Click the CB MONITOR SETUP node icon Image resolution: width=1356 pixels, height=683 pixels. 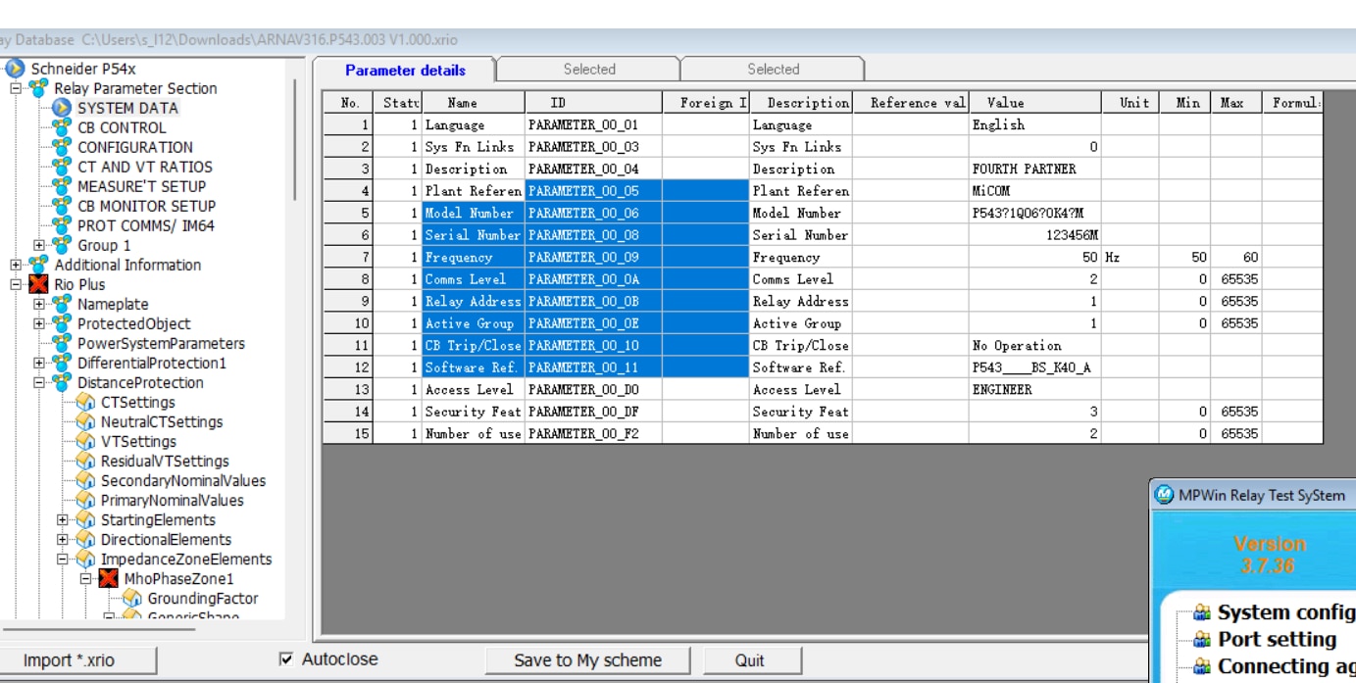62,206
